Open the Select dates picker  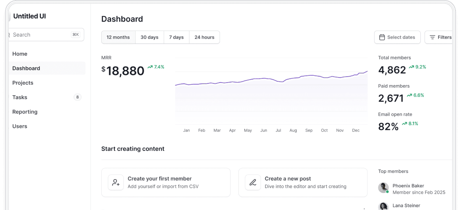point(397,37)
